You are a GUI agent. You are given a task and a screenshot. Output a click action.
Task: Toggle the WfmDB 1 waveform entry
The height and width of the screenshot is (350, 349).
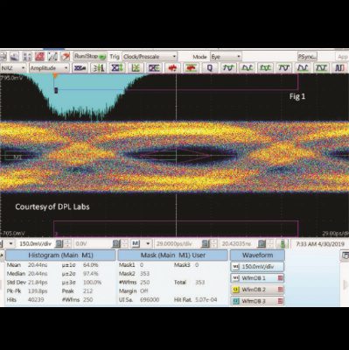pyautogui.click(x=257, y=278)
